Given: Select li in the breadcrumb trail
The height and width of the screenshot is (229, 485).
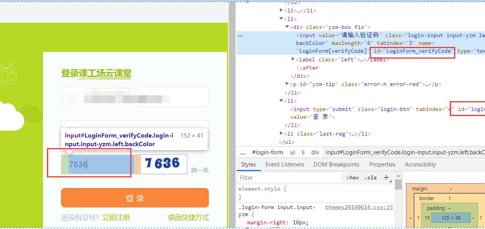Looking at the screenshot, I should [303, 152].
